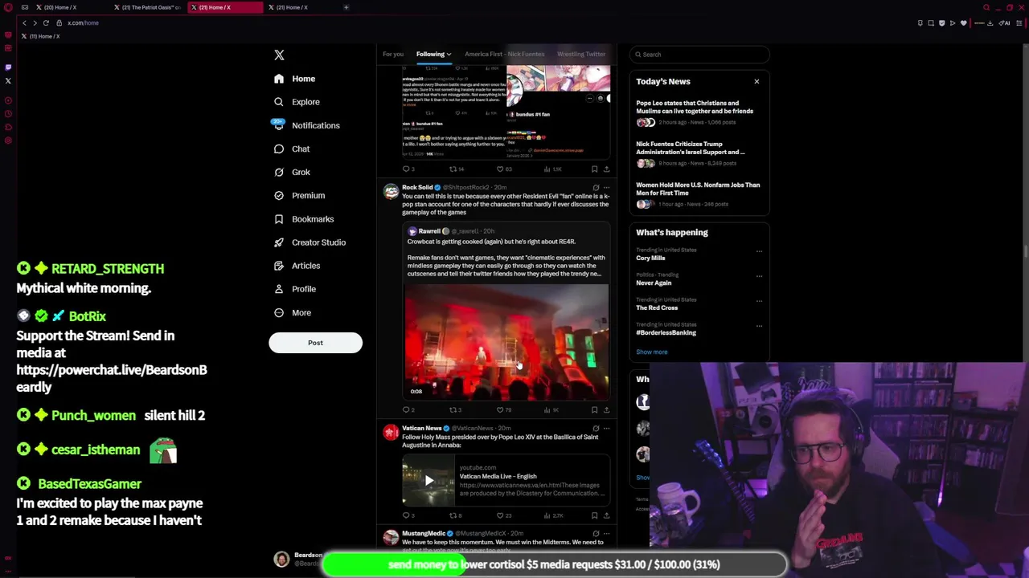1029x578 pixels.
Task: Open options for Cory Mills trend
Action: point(759,250)
